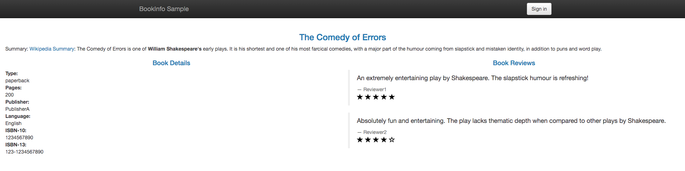Screen dimensions: 685x171
Task: Click second star in Reviewer2's rating
Action: (368, 140)
